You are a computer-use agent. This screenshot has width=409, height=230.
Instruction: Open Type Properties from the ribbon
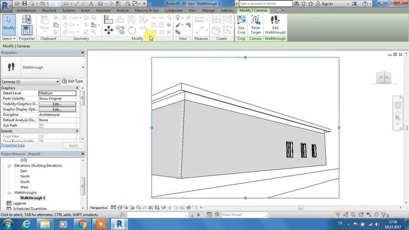point(27,19)
